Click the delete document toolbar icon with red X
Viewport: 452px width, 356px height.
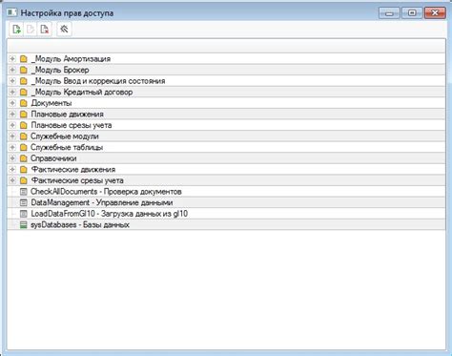[x=45, y=30]
